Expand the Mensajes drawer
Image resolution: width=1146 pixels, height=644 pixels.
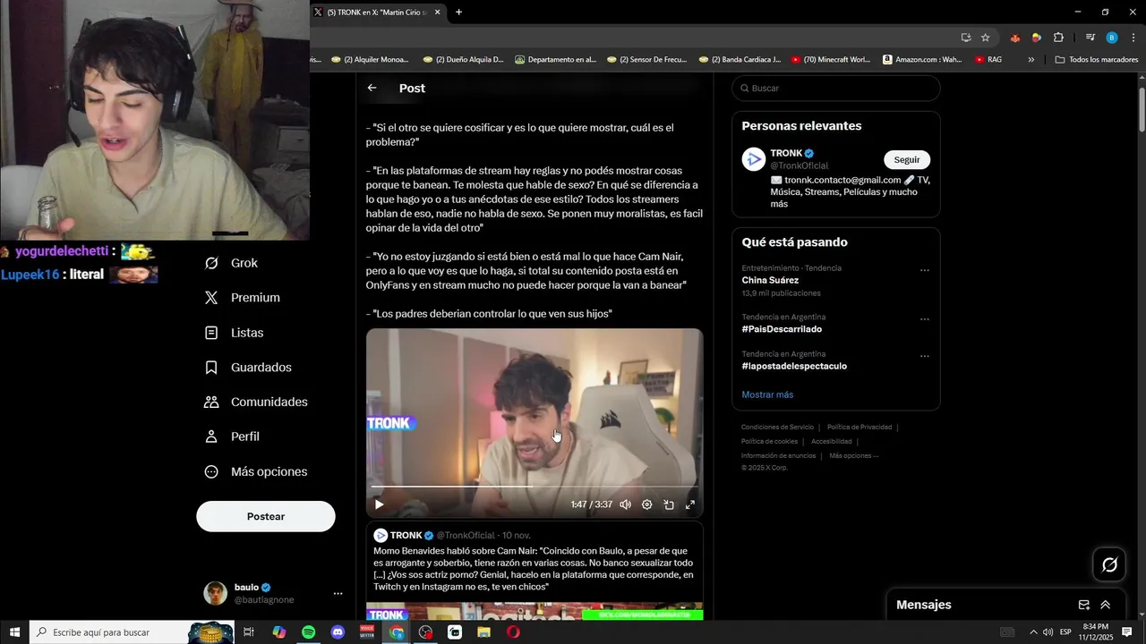click(x=1105, y=605)
